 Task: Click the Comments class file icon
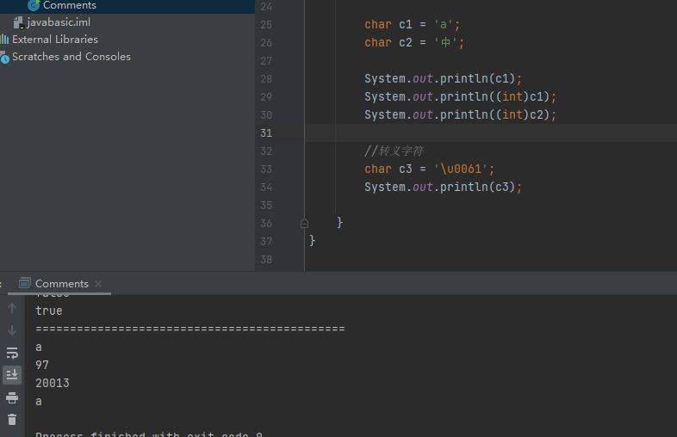tap(34, 5)
